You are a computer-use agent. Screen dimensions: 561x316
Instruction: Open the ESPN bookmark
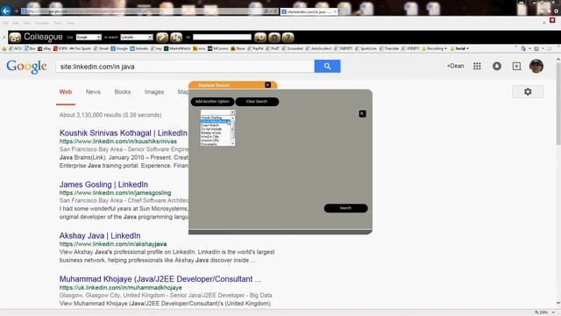pyautogui.click(x=60, y=48)
